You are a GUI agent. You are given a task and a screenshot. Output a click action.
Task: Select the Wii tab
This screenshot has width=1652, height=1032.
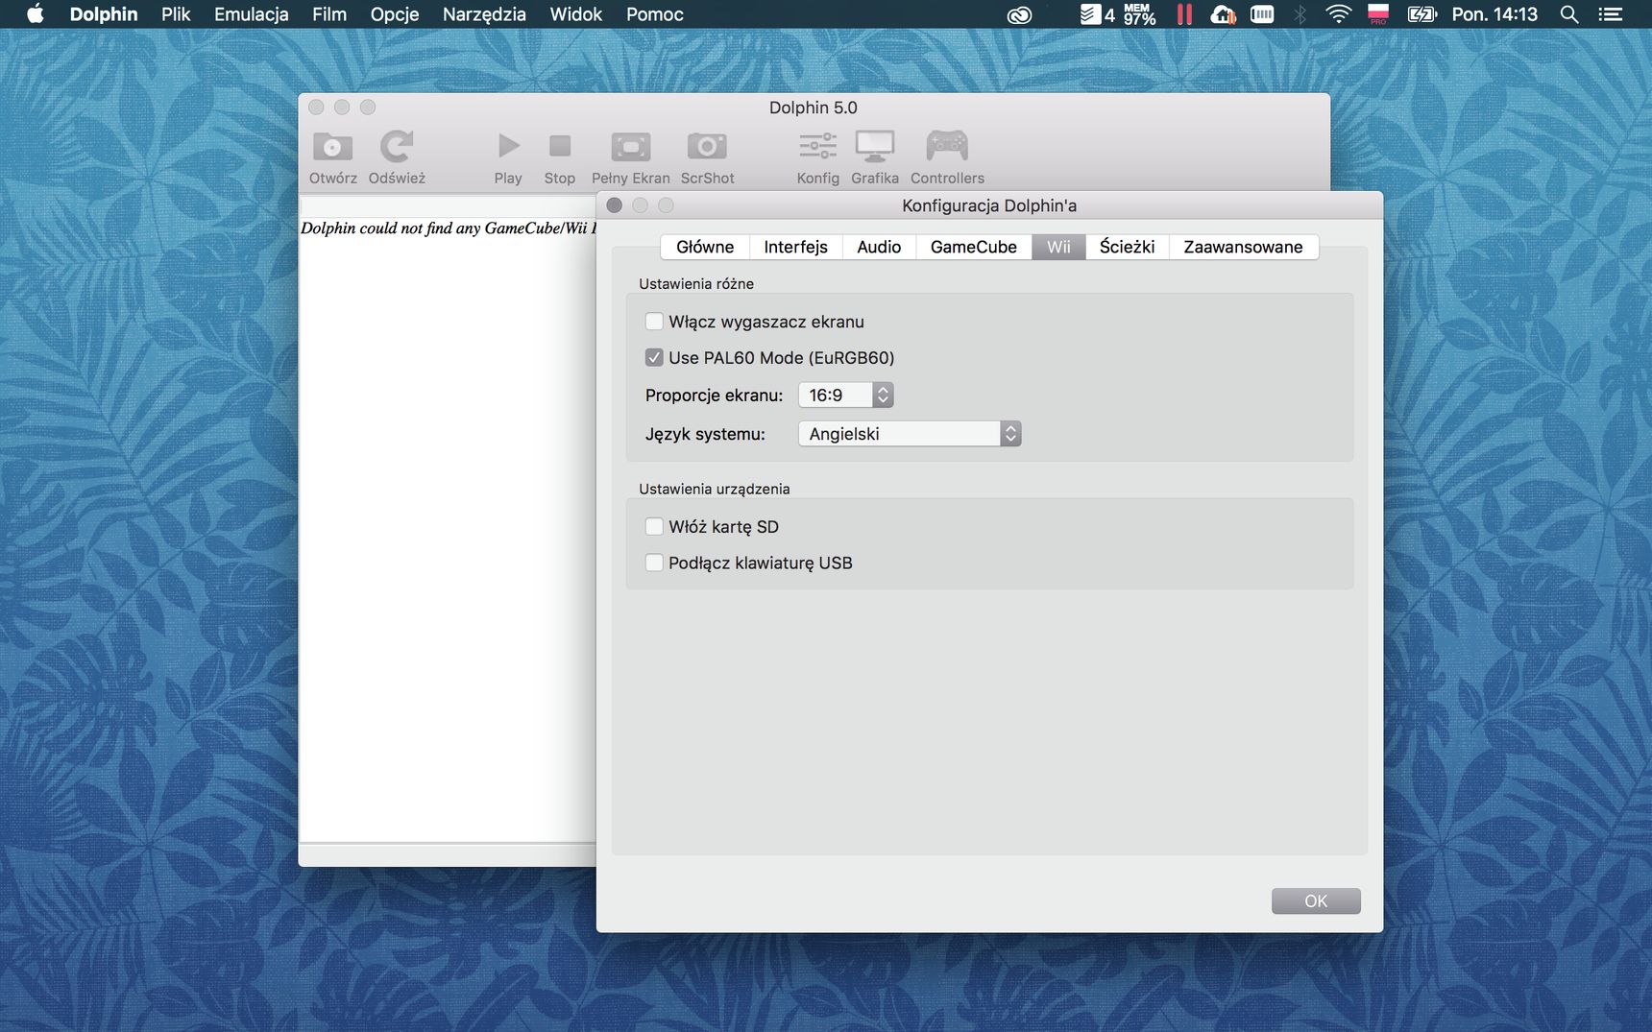pyautogui.click(x=1058, y=247)
